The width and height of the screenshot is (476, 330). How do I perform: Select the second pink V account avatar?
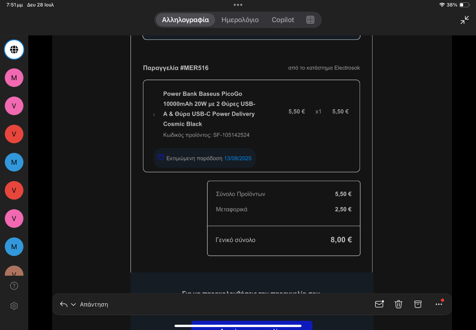click(x=14, y=219)
